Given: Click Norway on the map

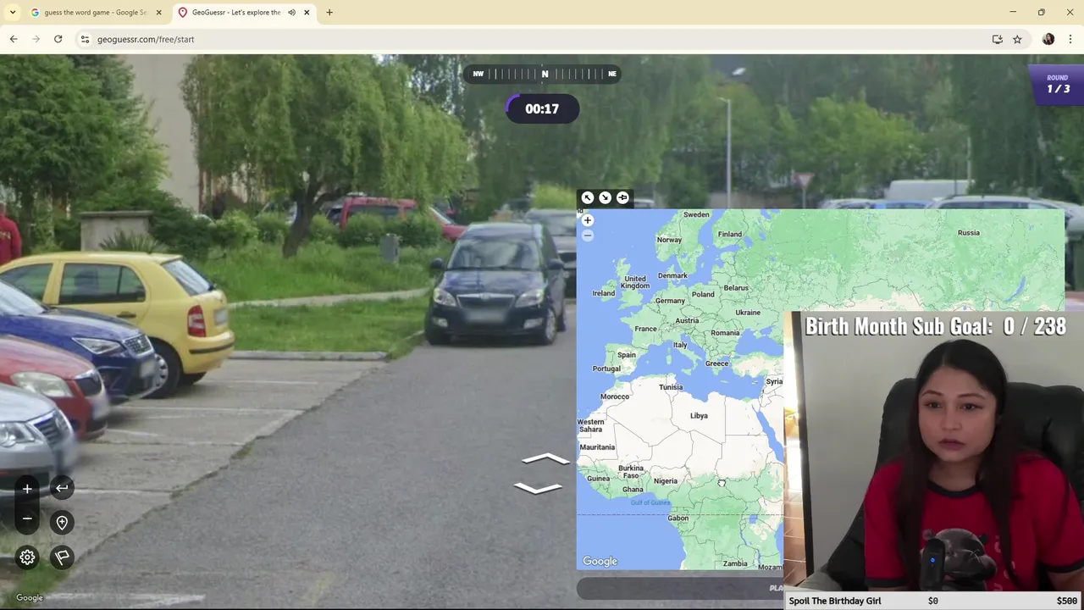Looking at the screenshot, I should [669, 240].
